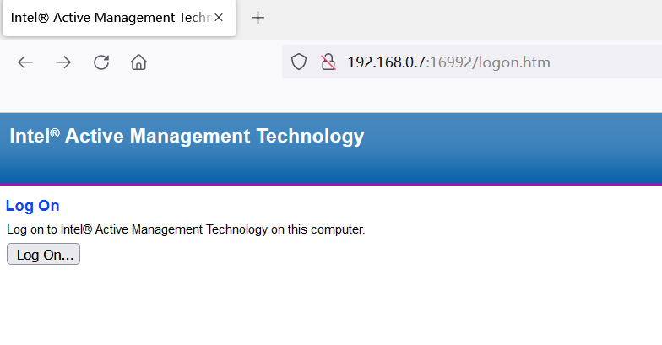
Task: Show the insecure connection padlock info
Action: tap(328, 62)
